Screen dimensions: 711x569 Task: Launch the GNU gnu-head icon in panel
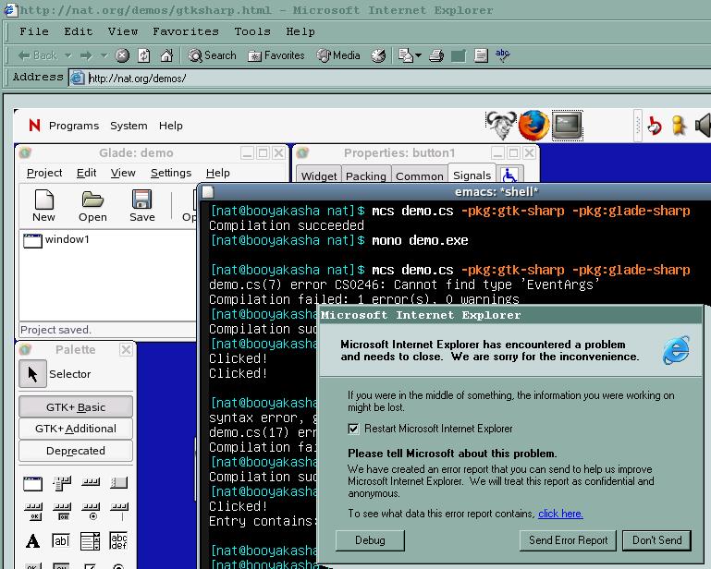pos(501,125)
